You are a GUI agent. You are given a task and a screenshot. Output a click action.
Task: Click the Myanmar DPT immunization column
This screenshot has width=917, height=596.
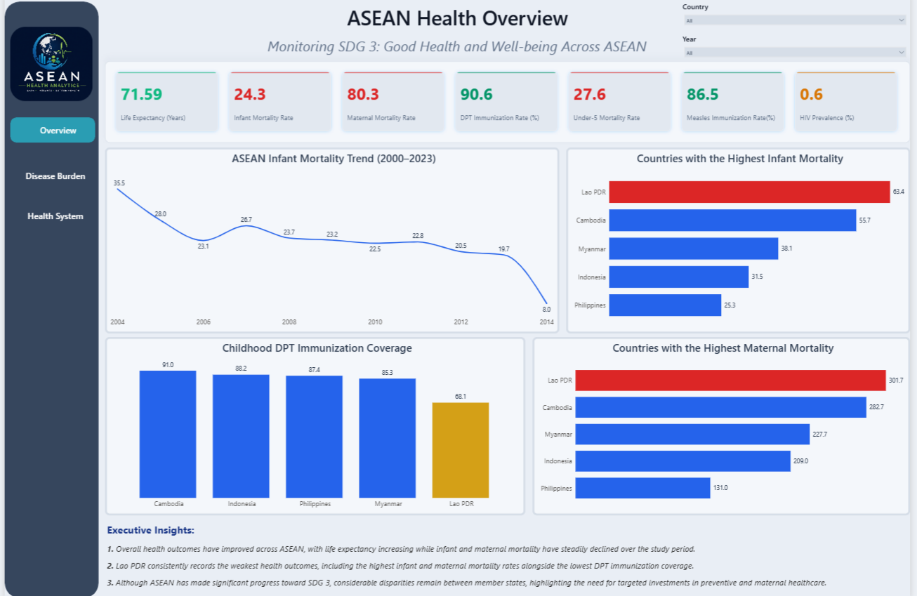tap(388, 438)
